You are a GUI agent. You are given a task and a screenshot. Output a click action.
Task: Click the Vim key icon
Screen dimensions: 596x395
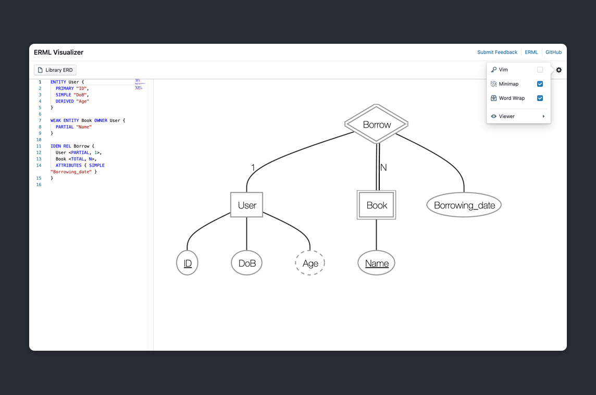coord(494,70)
